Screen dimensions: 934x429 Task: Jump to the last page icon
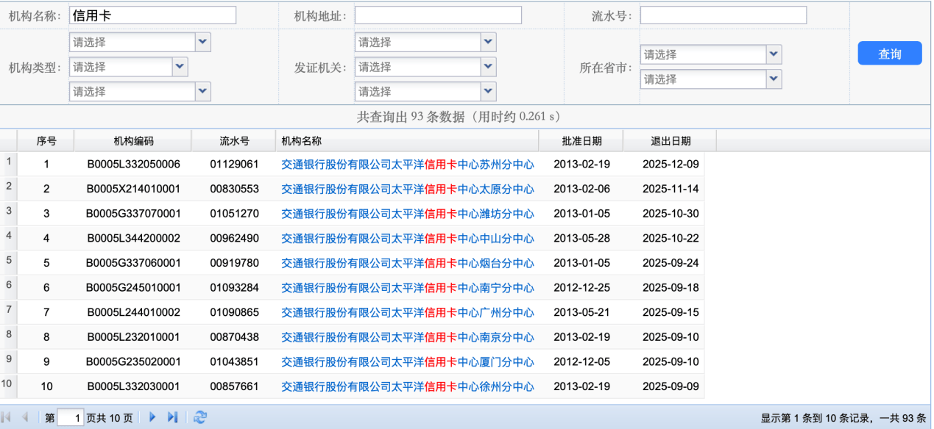[172, 417]
